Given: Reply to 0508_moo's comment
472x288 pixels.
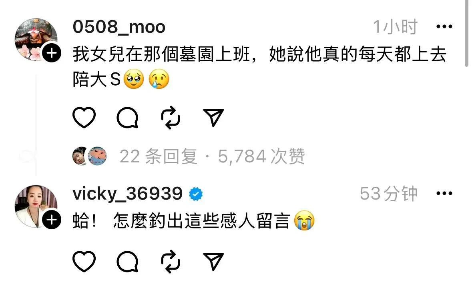Looking at the screenshot, I should click(x=128, y=118).
